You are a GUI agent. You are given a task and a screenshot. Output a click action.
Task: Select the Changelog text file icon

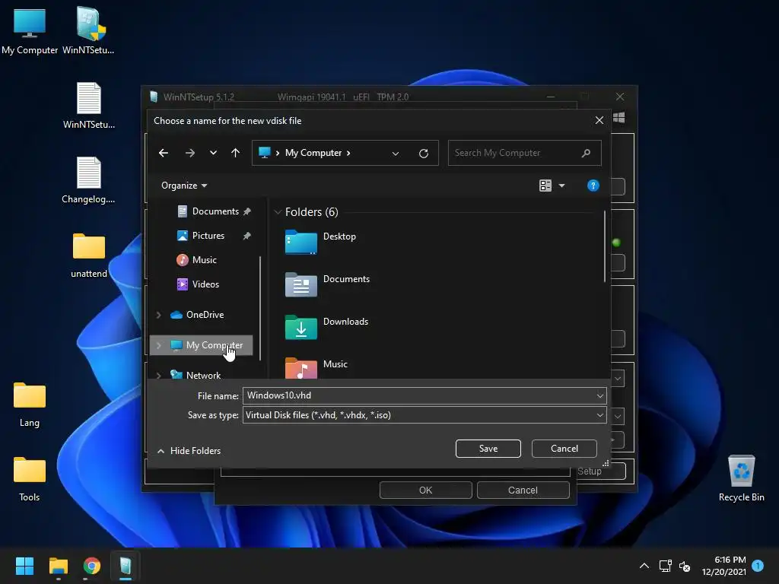[89, 179]
